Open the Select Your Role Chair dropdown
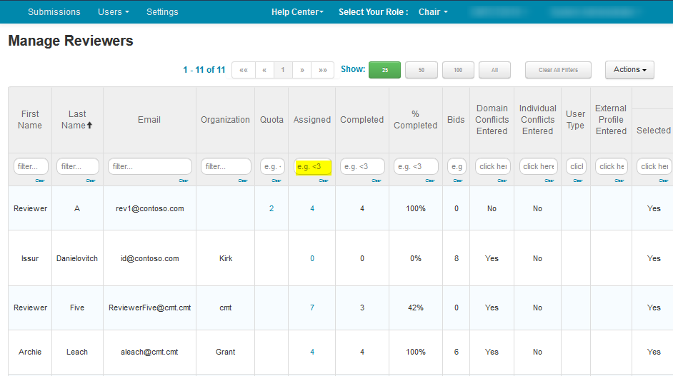673x376 pixels. [433, 12]
